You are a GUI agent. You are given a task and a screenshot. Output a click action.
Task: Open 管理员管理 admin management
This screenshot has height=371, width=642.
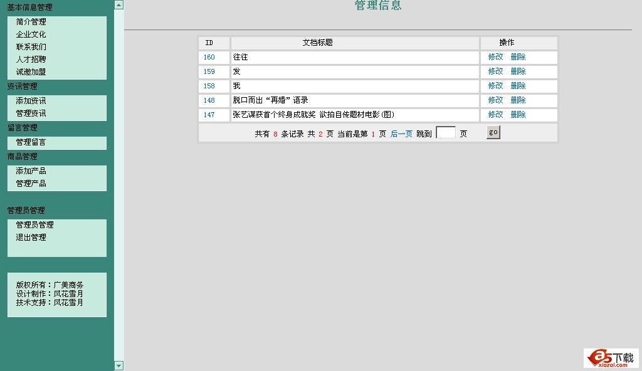click(36, 224)
